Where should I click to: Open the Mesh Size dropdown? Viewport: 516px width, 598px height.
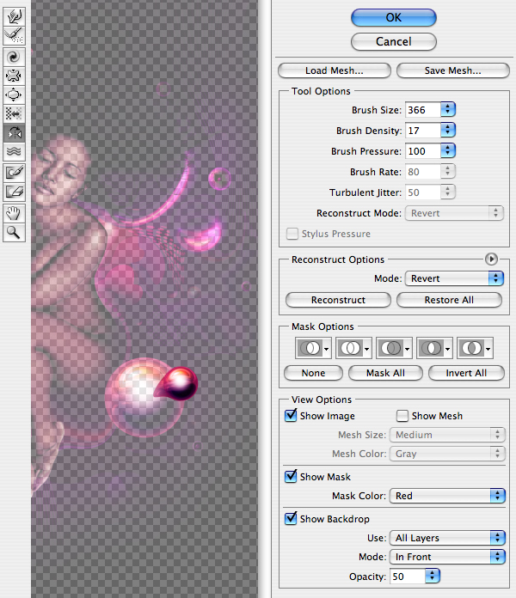(447, 435)
